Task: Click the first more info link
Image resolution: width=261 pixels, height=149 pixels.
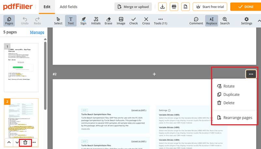Action: tap(85, 129)
